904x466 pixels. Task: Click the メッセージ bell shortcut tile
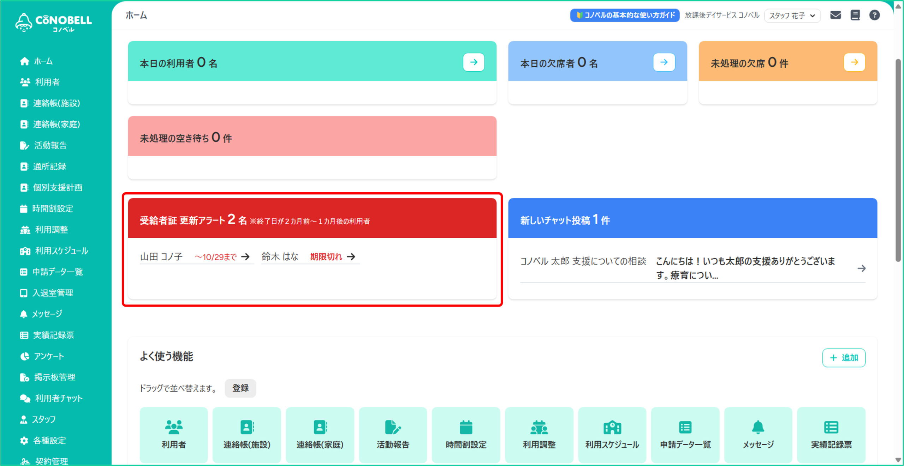[758, 434]
